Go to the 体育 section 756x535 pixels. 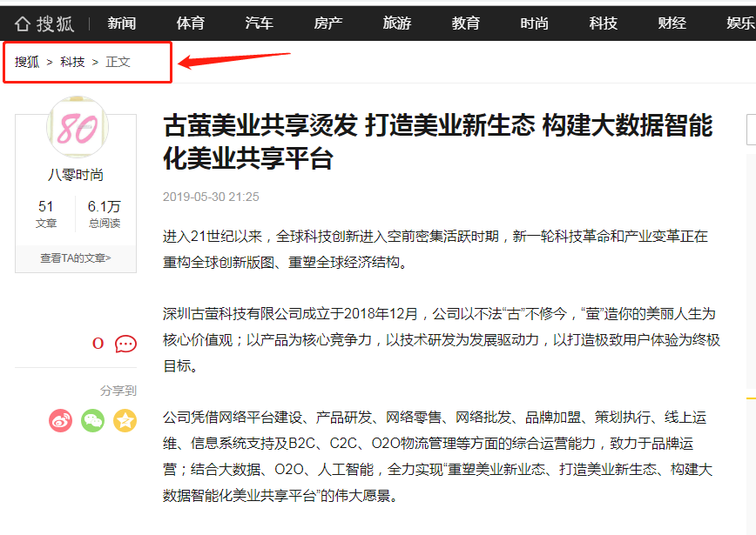click(191, 23)
